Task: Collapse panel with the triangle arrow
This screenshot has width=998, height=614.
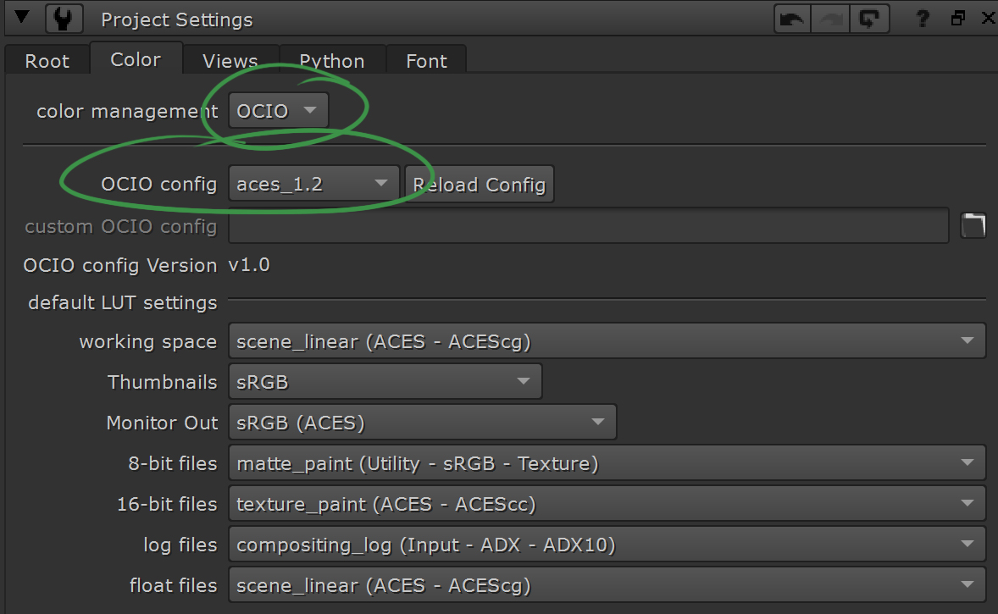Action: point(22,17)
